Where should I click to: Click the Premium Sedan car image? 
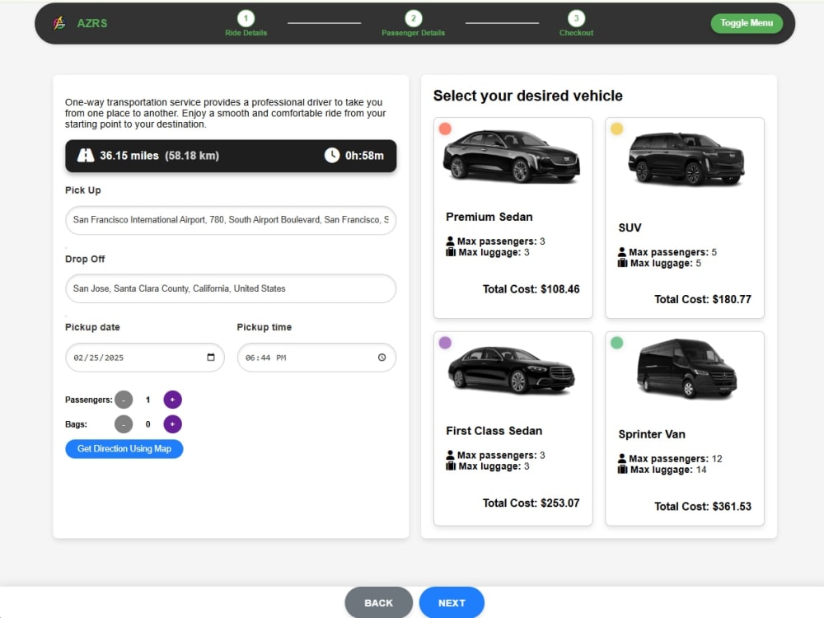point(512,157)
